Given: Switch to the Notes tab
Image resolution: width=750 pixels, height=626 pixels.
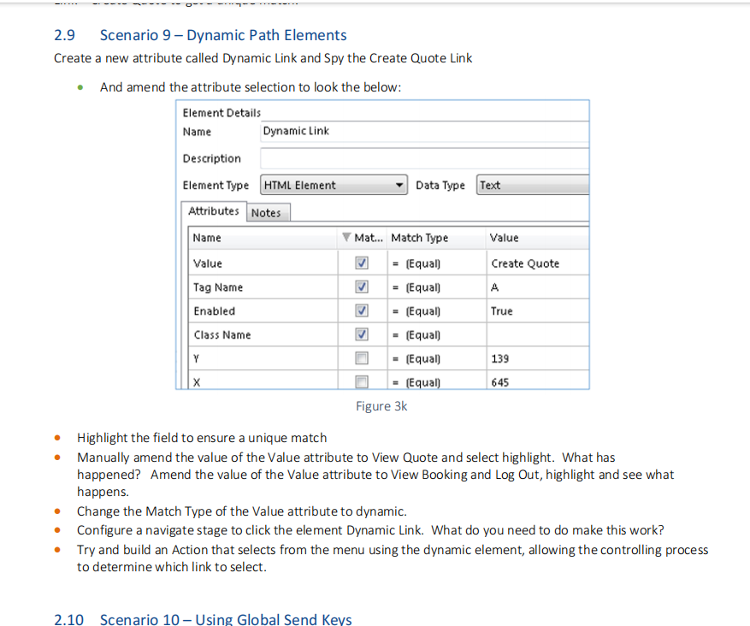Looking at the screenshot, I should (x=267, y=212).
